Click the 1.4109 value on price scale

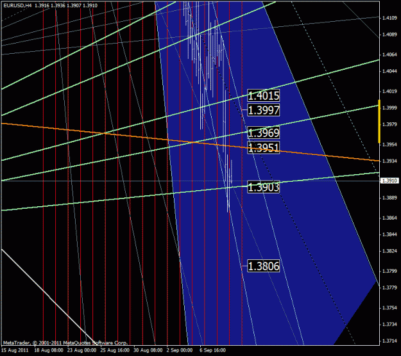389,18
